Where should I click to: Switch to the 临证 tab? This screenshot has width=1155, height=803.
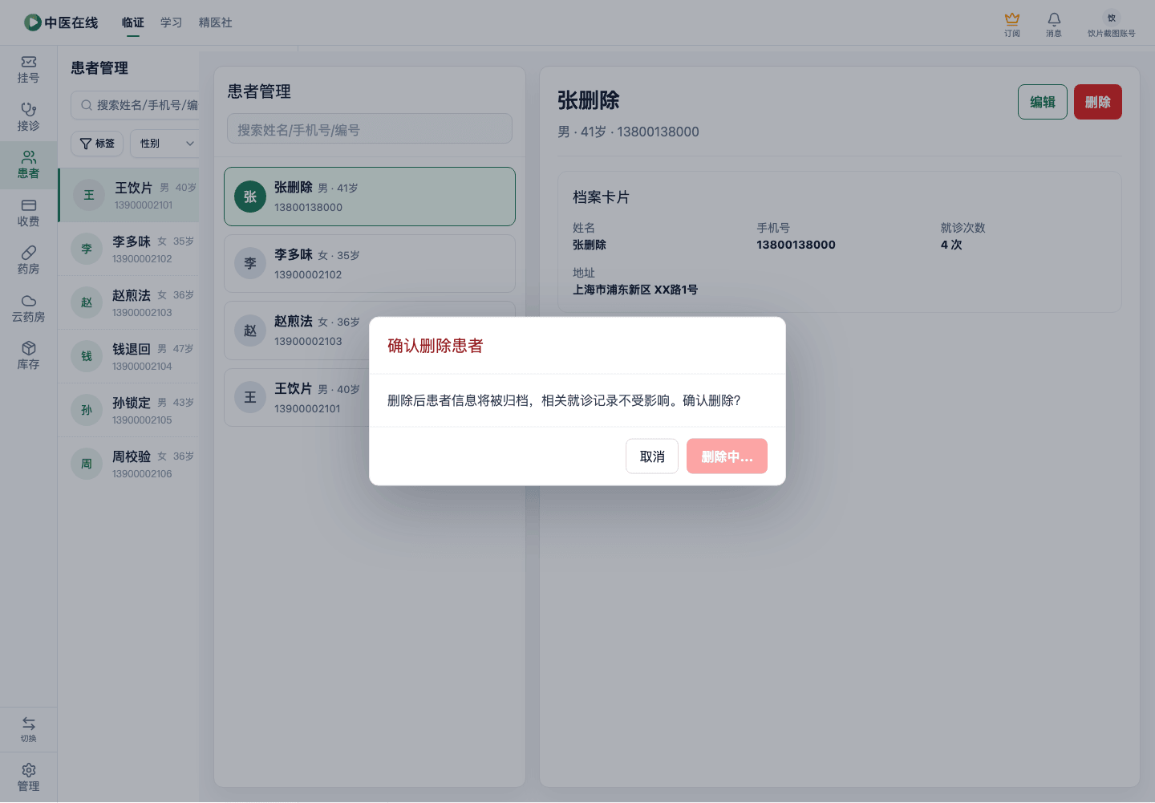(x=133, y=22)
